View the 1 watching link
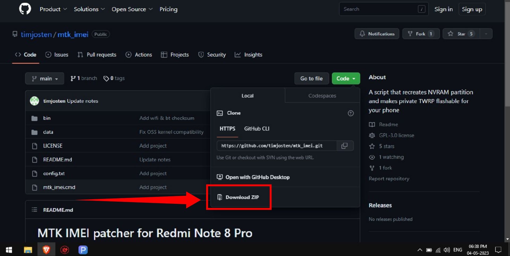 coord(386,157)
